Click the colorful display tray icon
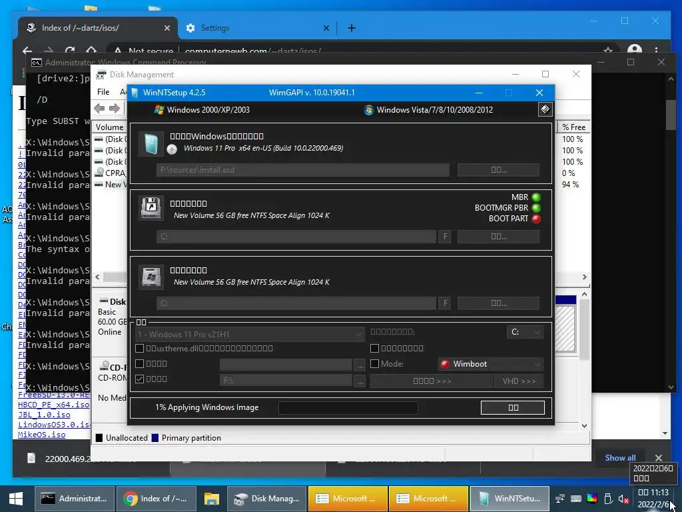The image size is (682, 512). pos(592,499)
